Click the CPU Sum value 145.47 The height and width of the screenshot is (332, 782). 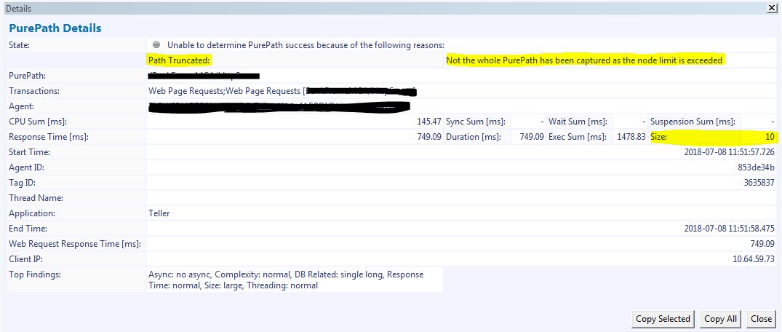point(429,122)
